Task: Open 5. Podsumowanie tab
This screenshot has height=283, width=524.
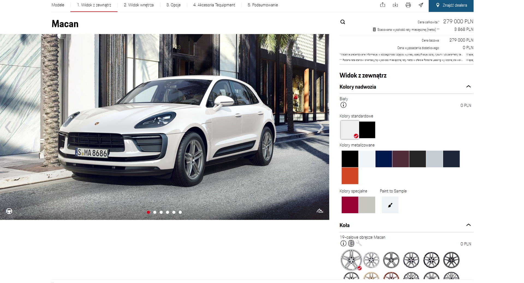Action: [x=263, y=5]
